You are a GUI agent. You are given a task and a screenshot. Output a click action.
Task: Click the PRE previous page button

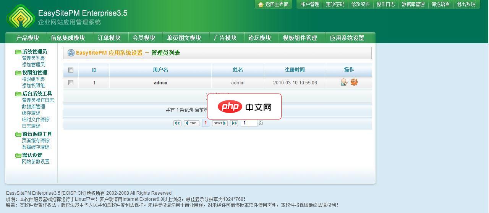191,123
